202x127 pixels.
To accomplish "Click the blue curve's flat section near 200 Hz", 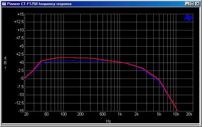I will [x=80, y=61].
